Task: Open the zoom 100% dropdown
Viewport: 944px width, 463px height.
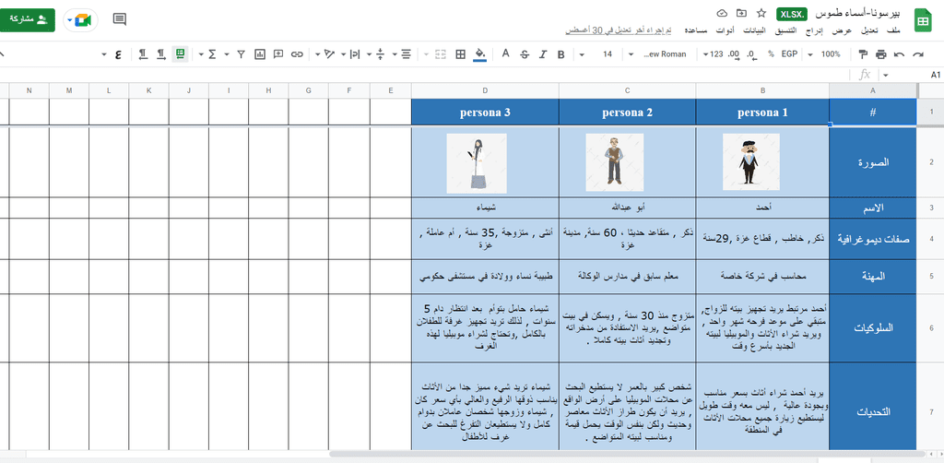Action: coord(823,54)
